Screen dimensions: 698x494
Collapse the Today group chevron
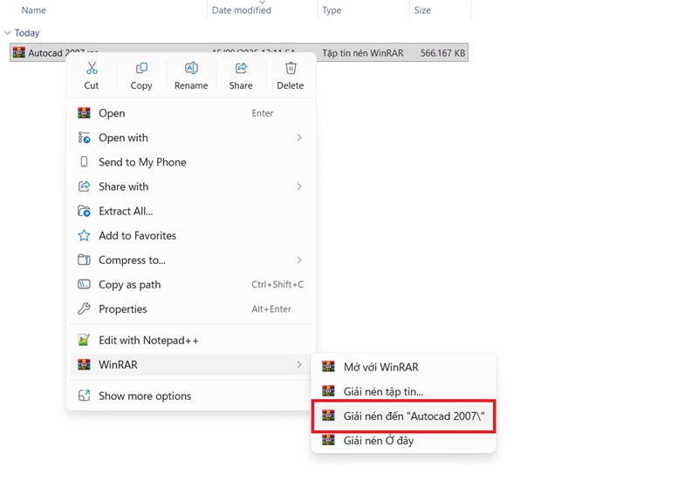(8, 33)
